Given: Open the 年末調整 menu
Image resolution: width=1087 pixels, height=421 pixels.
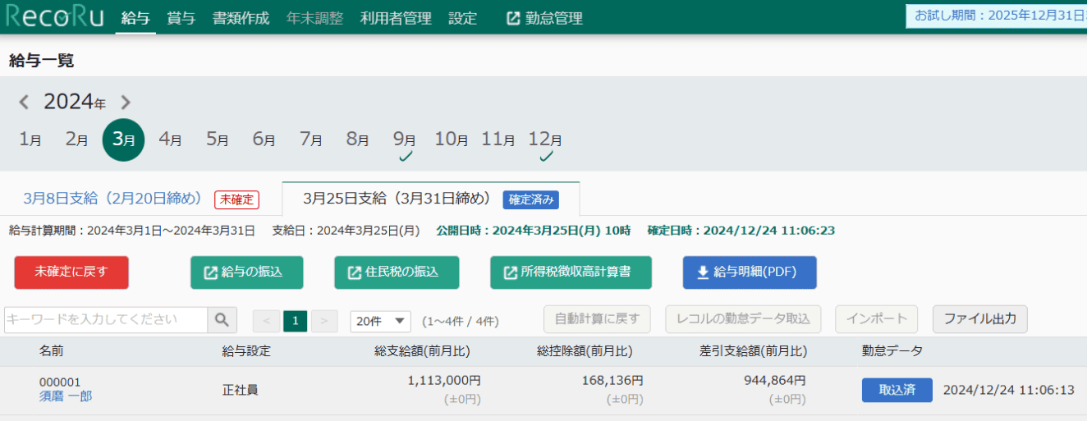Looking at the screenshot, I should pyautogui.click(x=314, y=18).
